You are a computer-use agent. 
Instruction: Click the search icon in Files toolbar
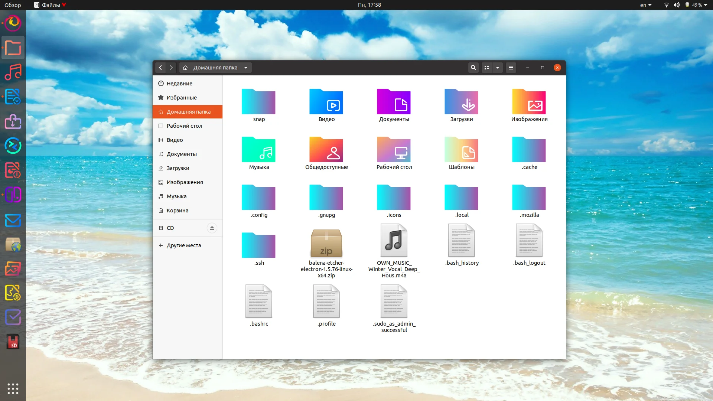tap(473, 68)
